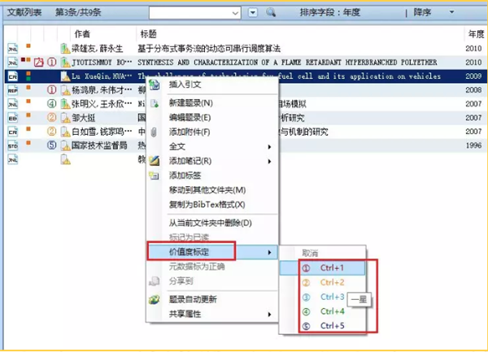
Task: Click 取消 in rating submenu
Action: (310, 253)
